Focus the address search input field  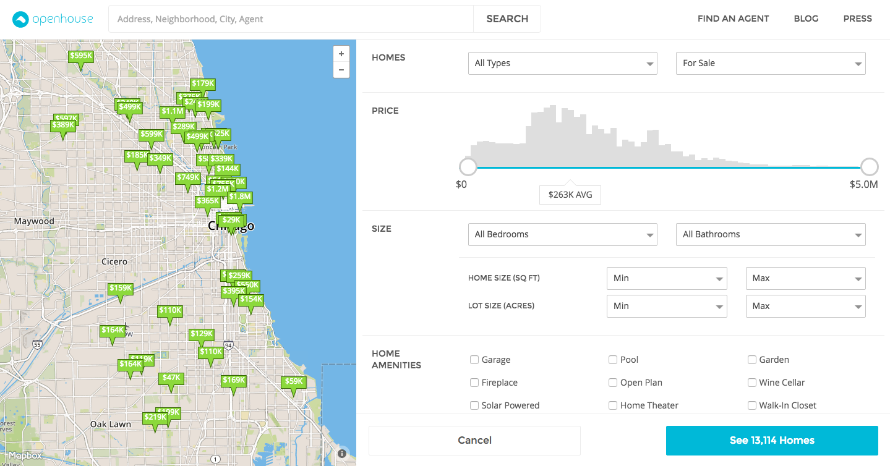(291, 19)
